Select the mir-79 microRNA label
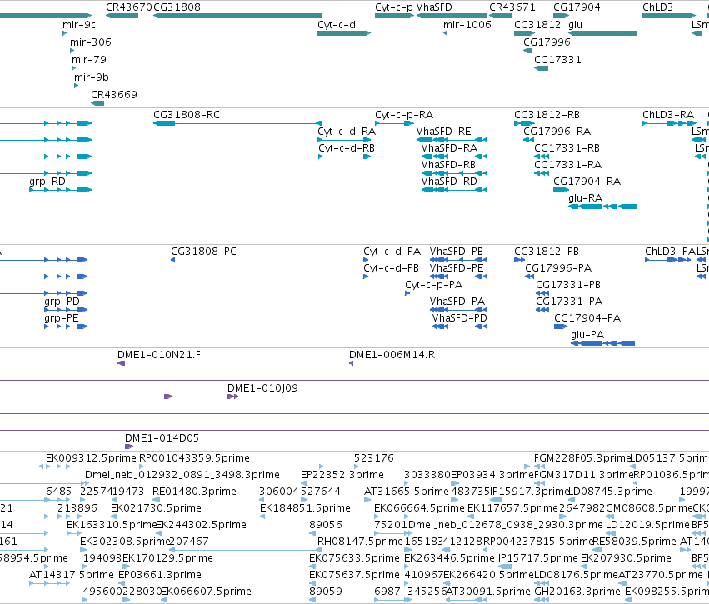Viewport: 709px width, 604px height. [89, 60]
